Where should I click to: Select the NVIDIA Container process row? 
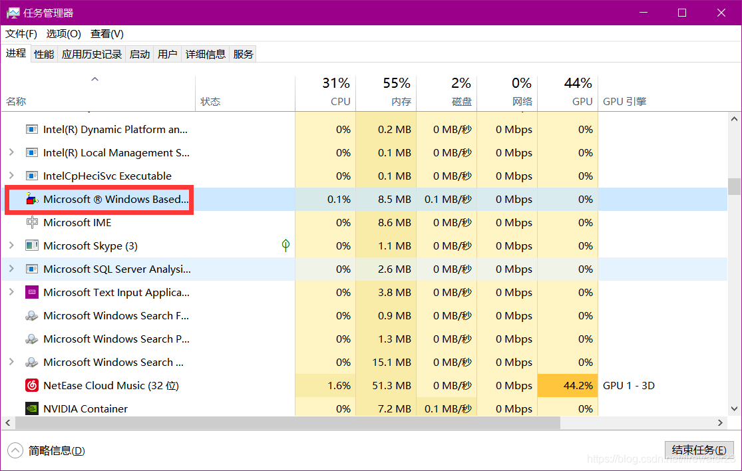click(365, 408)
